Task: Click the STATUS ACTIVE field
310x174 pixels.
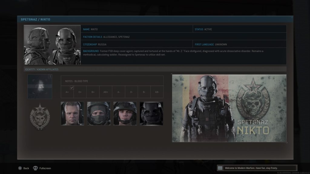Action: [x=240, y=29]
